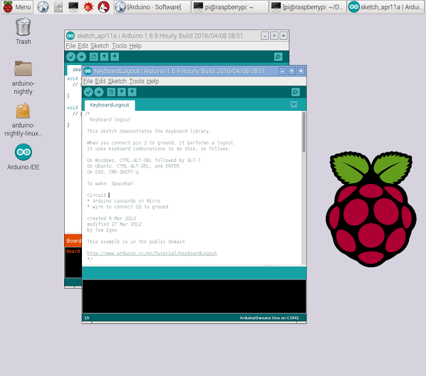Viewport: 426px width, 376px height.
Task: Launch Mathematica from the taskbar
Action: click(88, 7)
